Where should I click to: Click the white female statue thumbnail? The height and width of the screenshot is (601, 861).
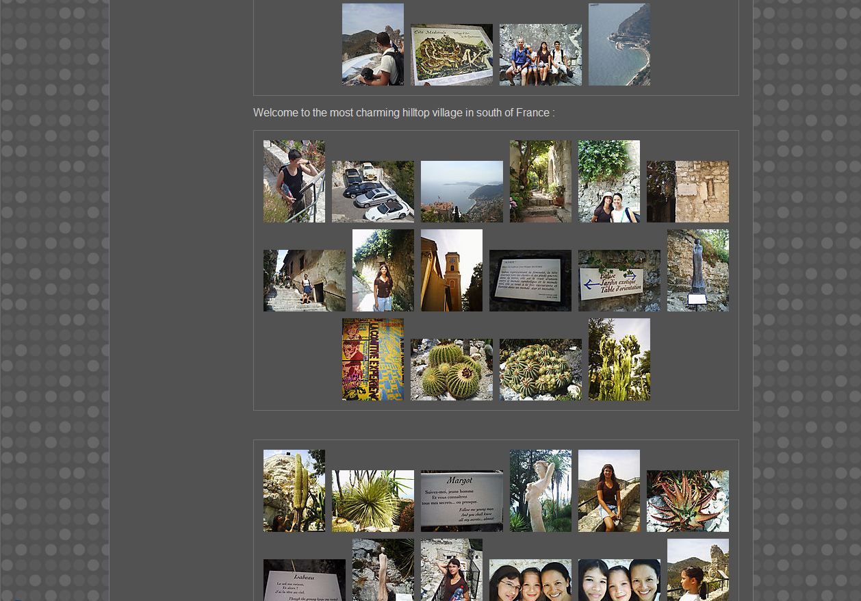coord(540,490)
